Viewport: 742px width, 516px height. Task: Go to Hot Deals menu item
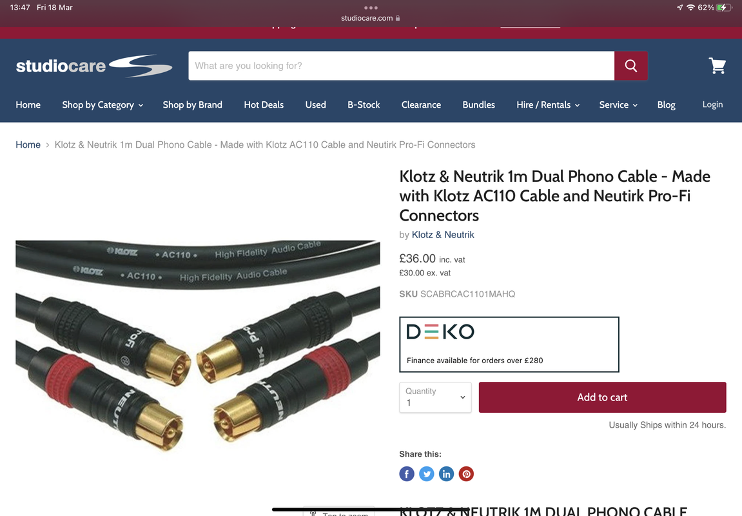point(264,104)
